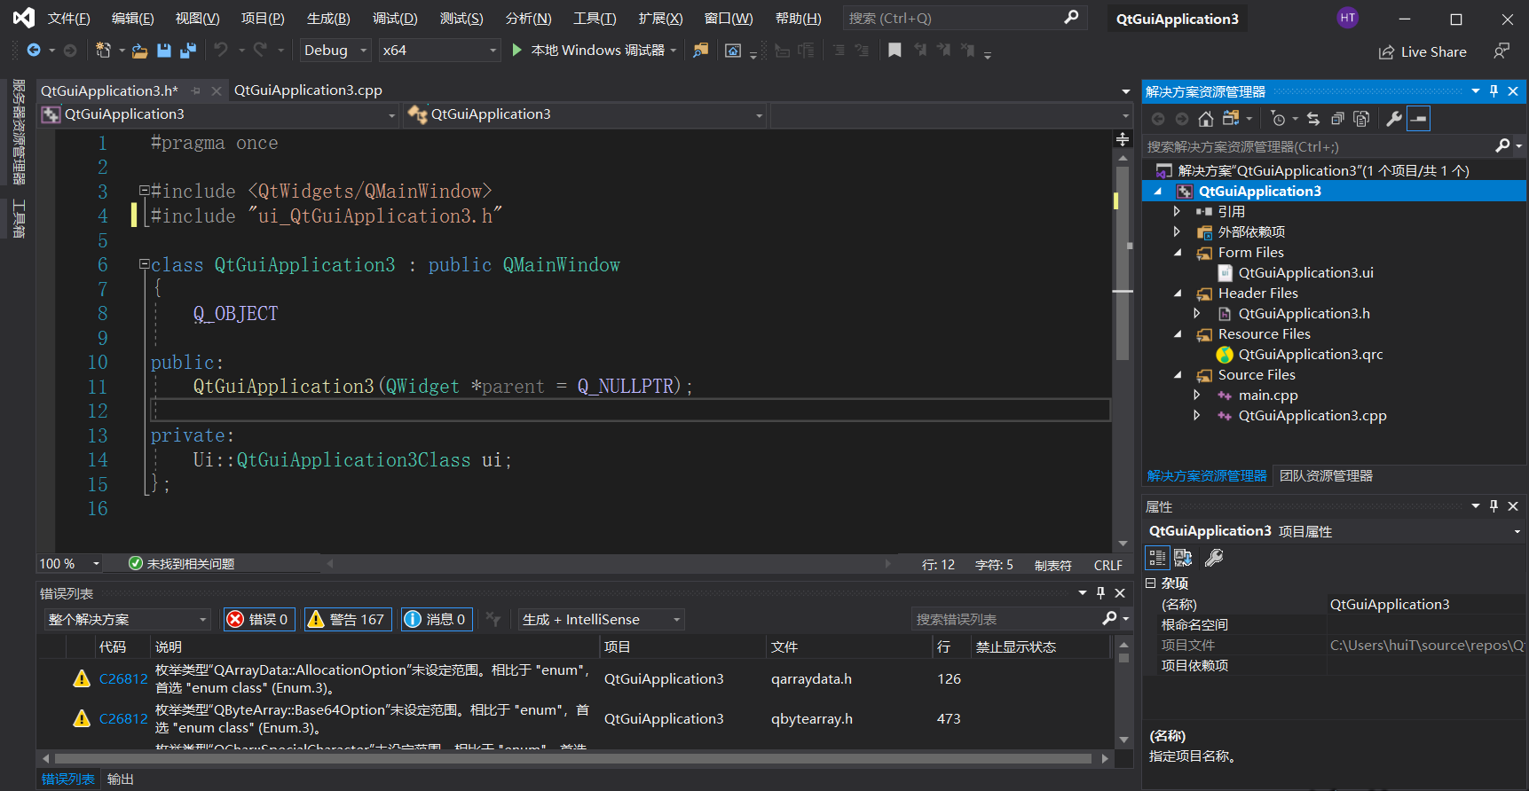Screen dimensions: 1529x791
Task: Open the 编辑(E) menu
Action: [133, 19]
